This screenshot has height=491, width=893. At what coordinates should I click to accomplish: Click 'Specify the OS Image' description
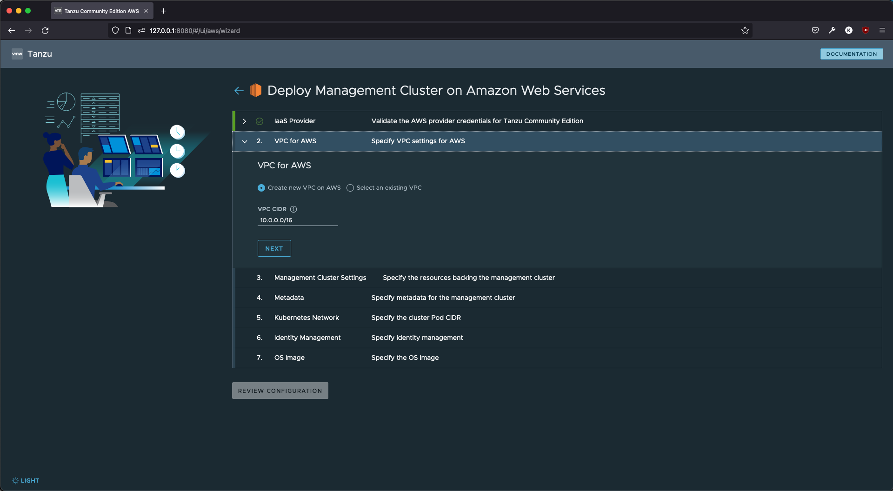[405, 358]
